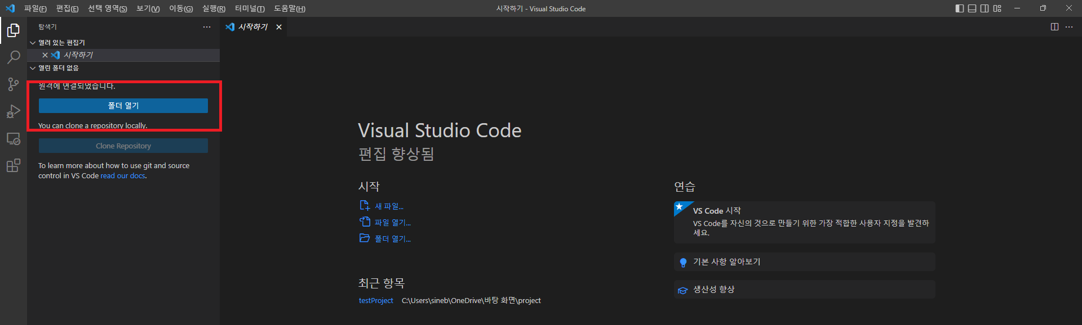Click the 파일 열기... link

pos(393,223)
